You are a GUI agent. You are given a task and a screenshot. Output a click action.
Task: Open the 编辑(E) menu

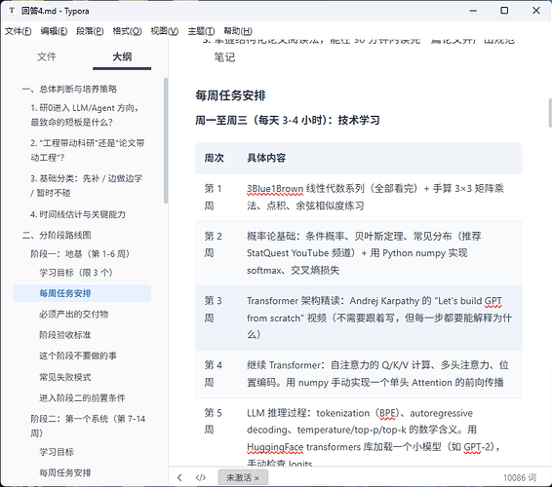tap(54, 31)
